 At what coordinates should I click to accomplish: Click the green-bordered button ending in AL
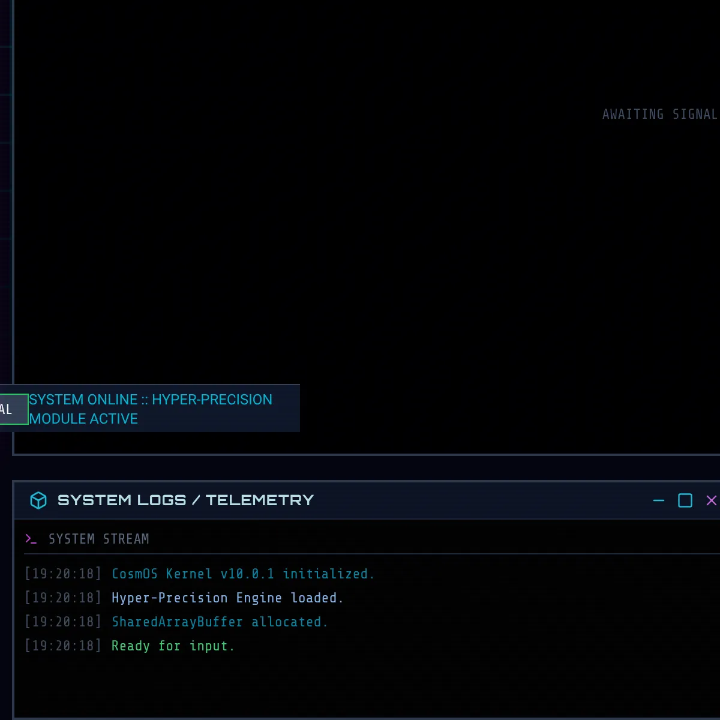click(x=13, y=409)
